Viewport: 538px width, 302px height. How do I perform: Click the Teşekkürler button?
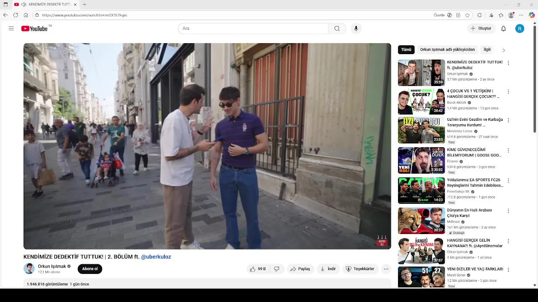[x=360, y=269]
